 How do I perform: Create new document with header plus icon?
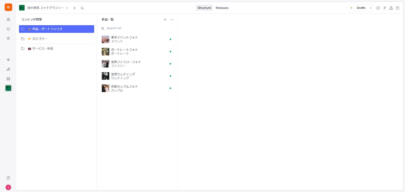coord(74,8)
